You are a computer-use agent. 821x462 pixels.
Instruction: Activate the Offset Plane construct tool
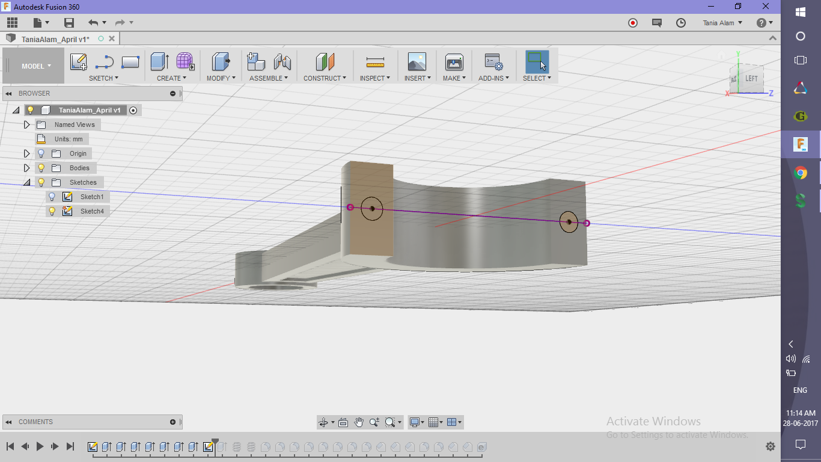325,62
